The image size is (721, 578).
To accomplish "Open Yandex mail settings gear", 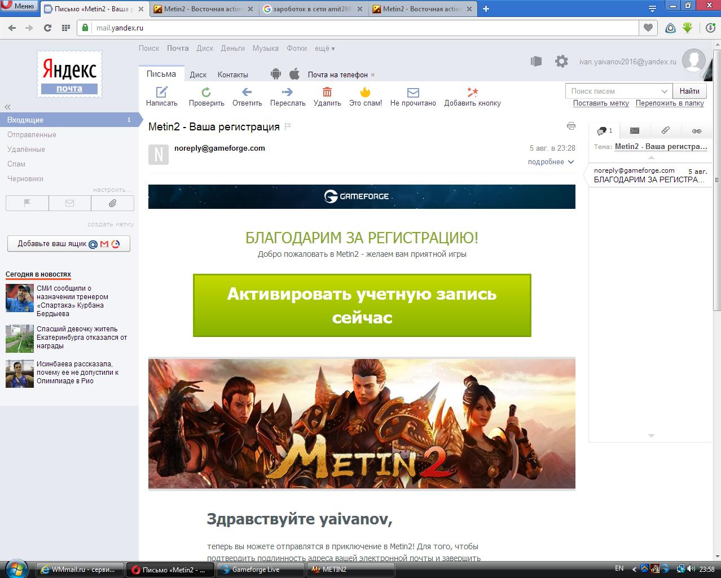I will tap(561, 61).
